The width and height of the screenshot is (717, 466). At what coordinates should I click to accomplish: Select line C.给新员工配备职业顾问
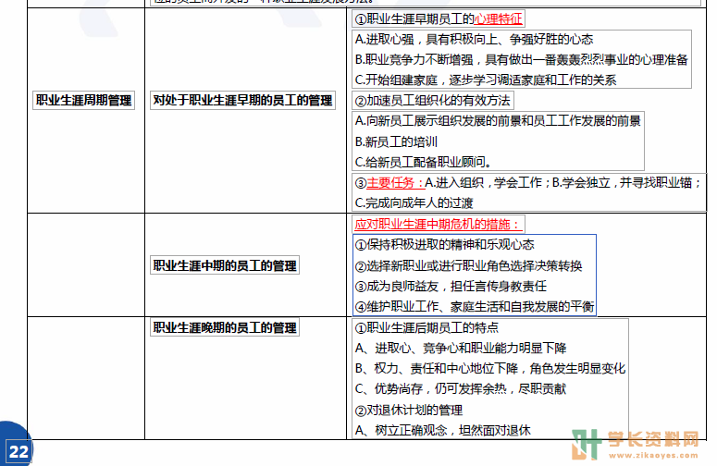424,162
